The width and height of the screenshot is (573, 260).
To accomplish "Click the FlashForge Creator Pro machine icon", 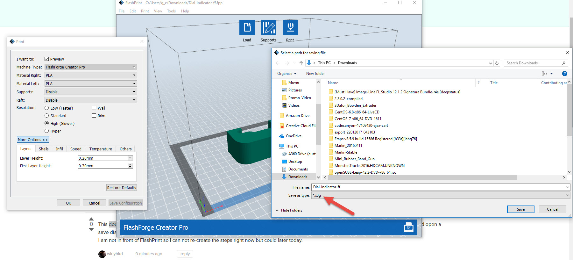I will coord(408,227).
